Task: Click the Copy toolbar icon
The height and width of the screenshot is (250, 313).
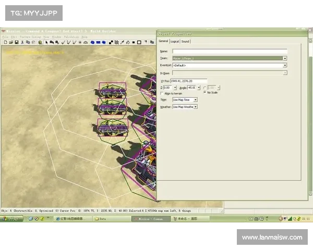Action: (x=28, y=42)
